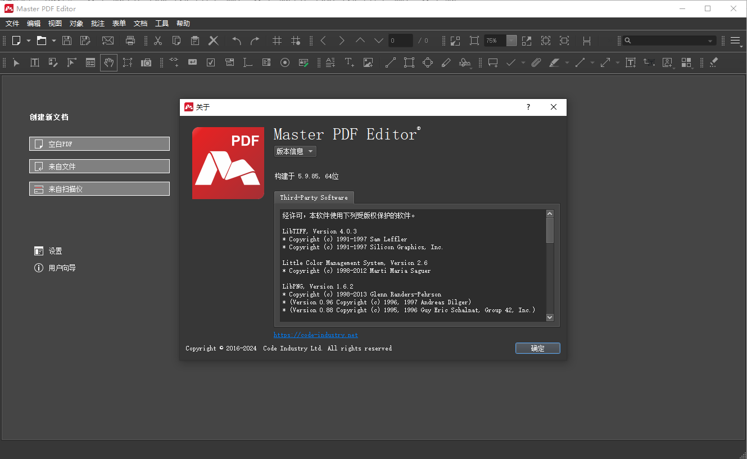Click the signature tool icon
The height and width of the screenshot is (459, 747).
[x=465, y=62]
